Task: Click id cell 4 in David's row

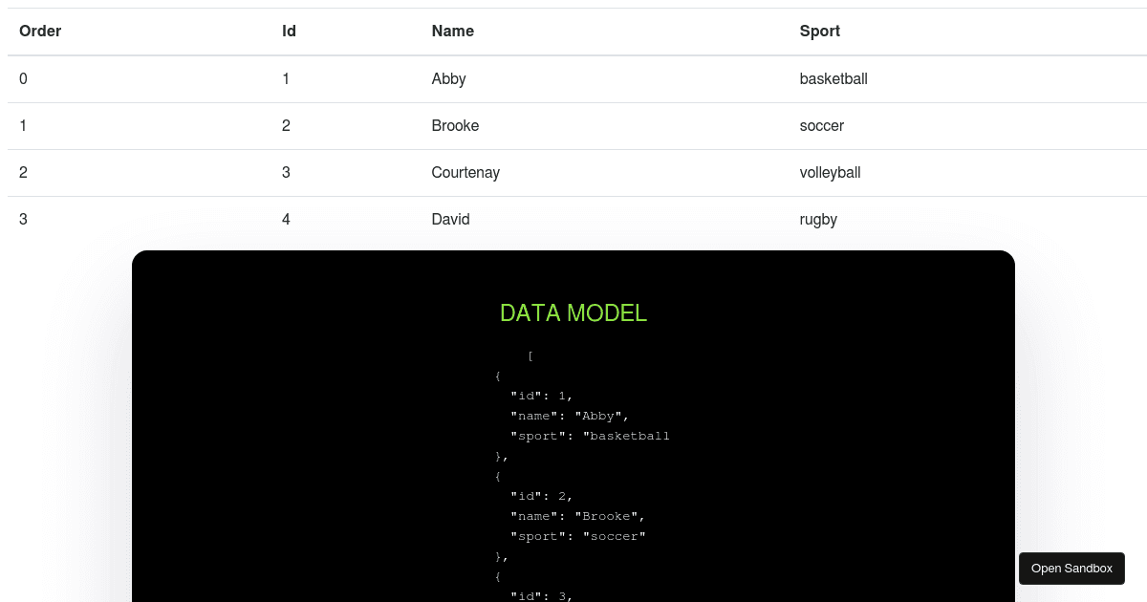Action: pos(286,219)
